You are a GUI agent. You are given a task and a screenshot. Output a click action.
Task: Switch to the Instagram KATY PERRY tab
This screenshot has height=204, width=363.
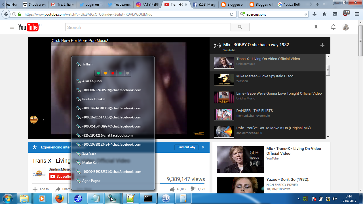pos(147,5)
